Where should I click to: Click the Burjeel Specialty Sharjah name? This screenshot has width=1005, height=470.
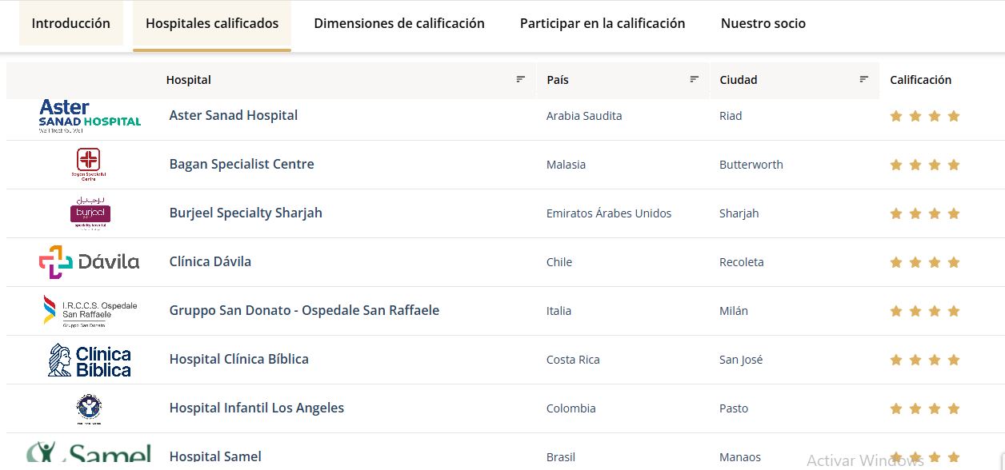pos(246,213)
